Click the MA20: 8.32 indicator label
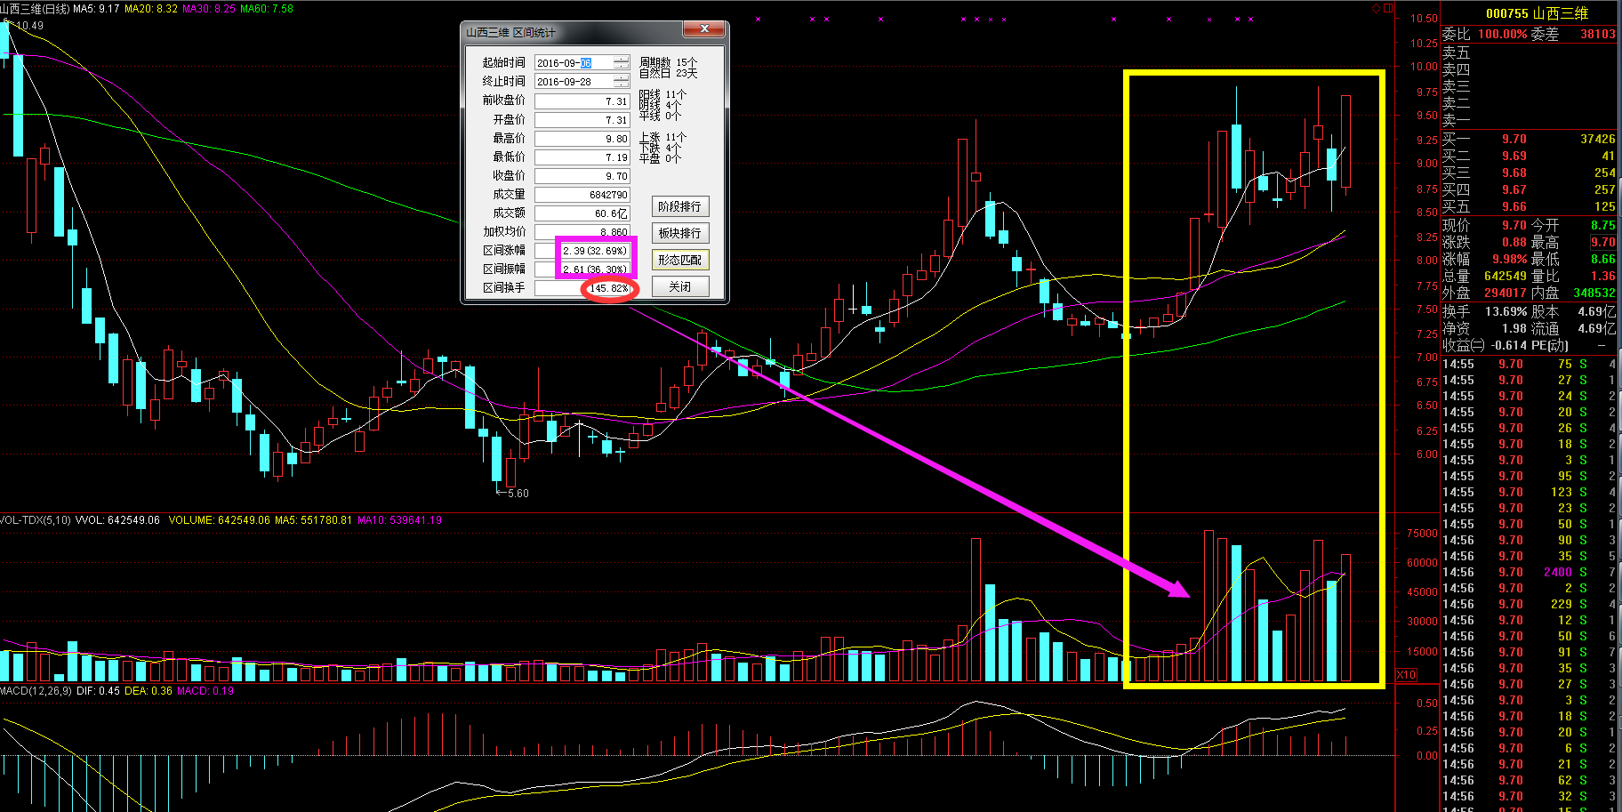This screenshot has width=1622, height=812. (150, 8)
